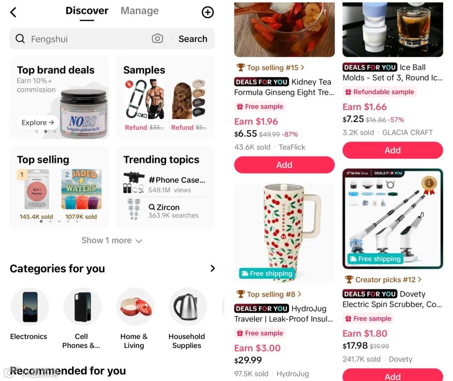453x381 pixels.
Task: Expand Show 1 more section
Action: point(112,240)
